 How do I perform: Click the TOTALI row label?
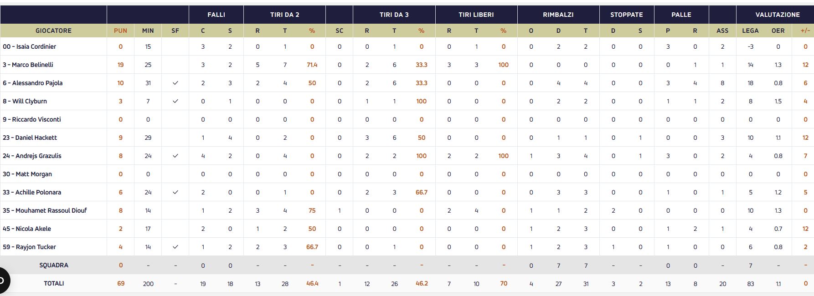(x=54, y=283)
